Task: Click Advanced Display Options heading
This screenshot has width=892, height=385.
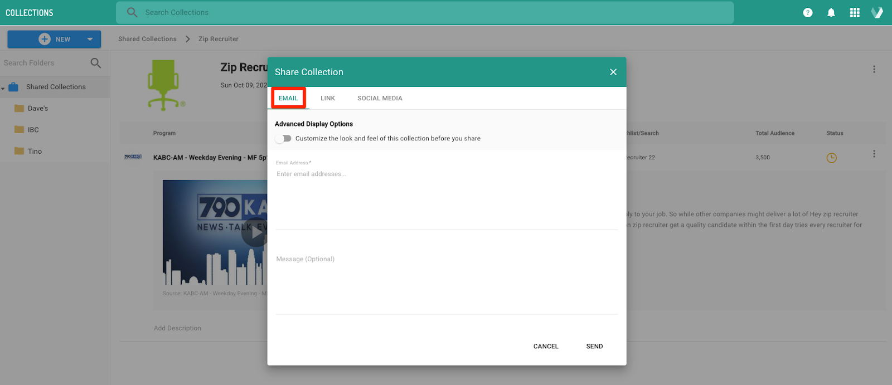Action: 314,124
